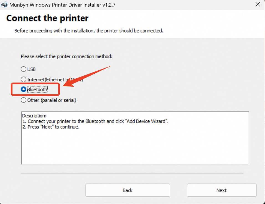This screenshot has height=204, width=265.
Task: Click the "USB" option label text
Action: 31,69
